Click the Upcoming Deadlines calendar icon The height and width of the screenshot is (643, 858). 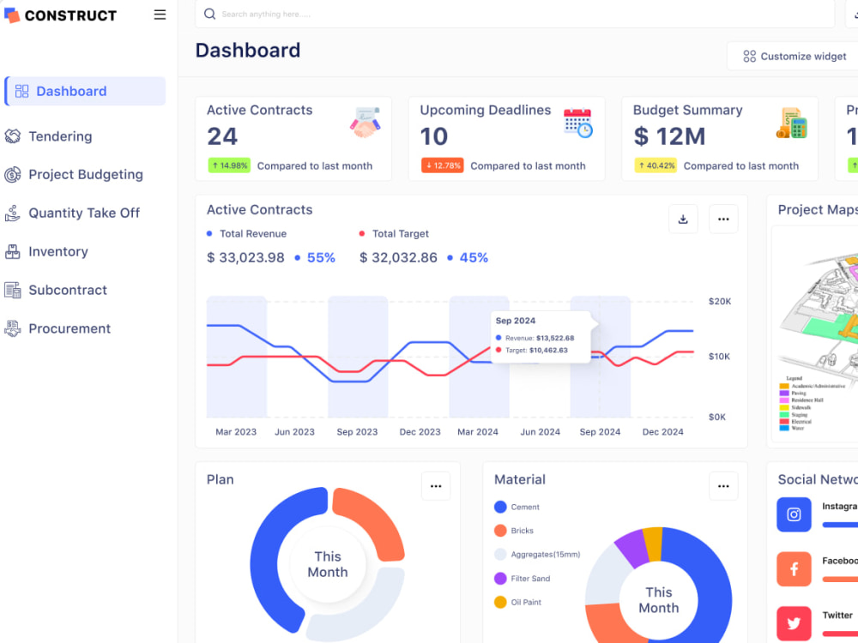pos(578,123)
